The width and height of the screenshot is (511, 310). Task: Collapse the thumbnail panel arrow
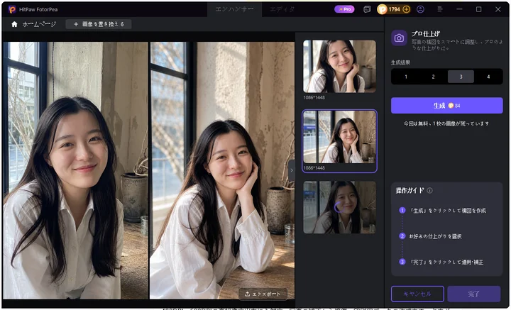(292, 170)
